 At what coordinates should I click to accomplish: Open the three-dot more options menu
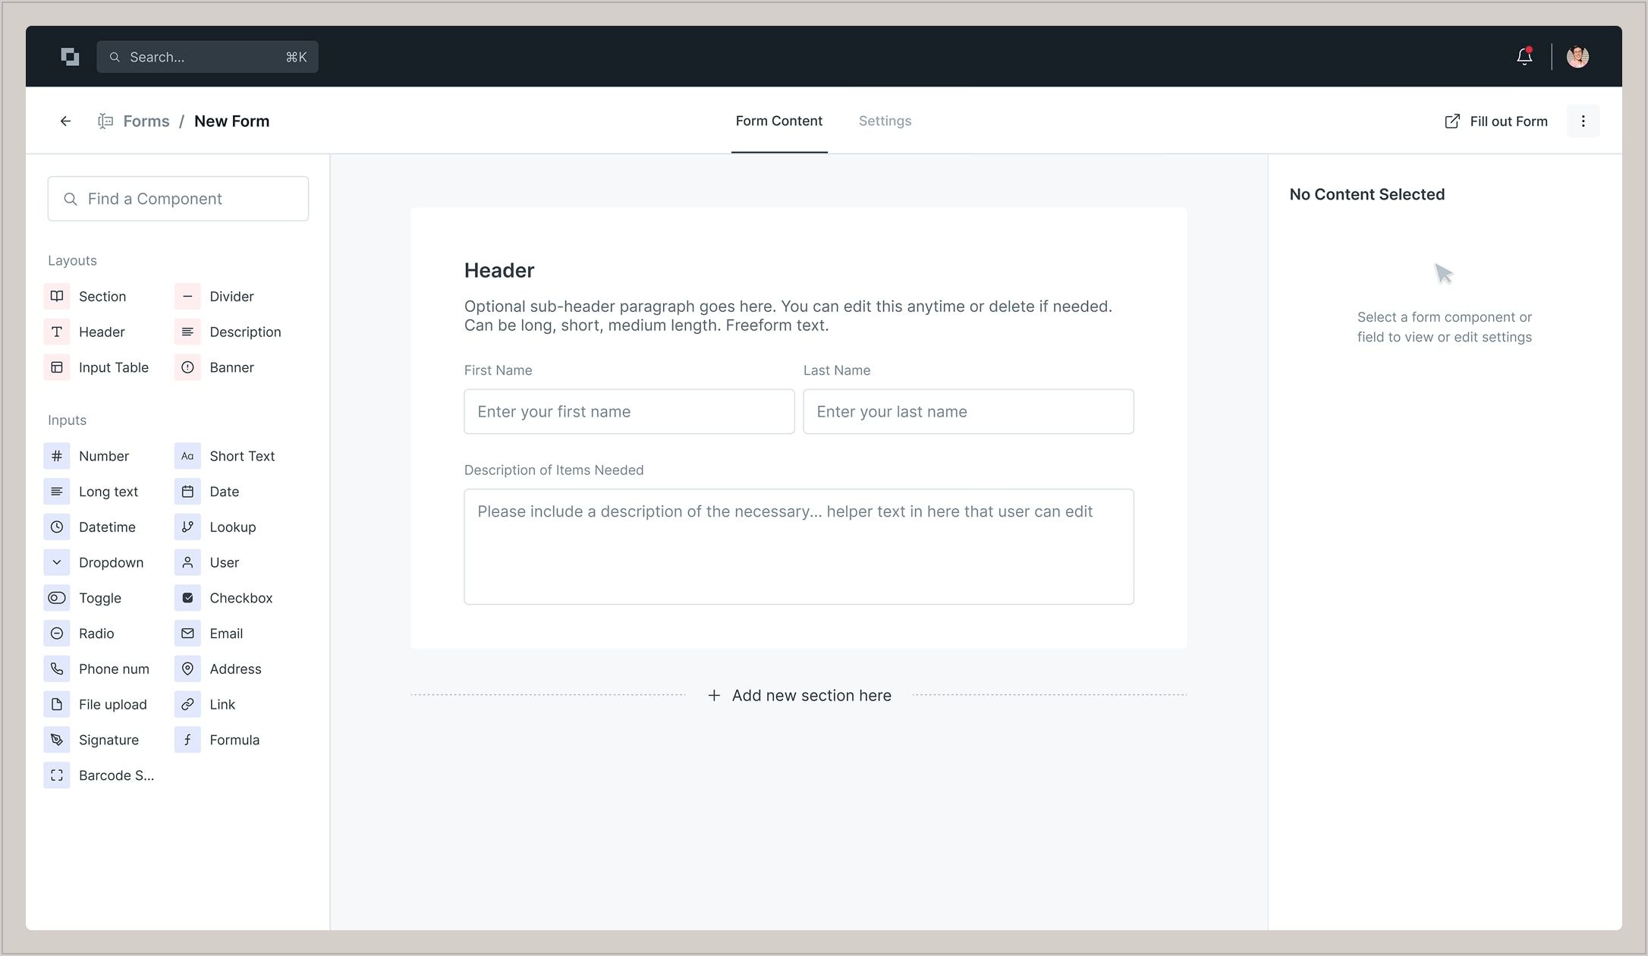click(1583, 121)
